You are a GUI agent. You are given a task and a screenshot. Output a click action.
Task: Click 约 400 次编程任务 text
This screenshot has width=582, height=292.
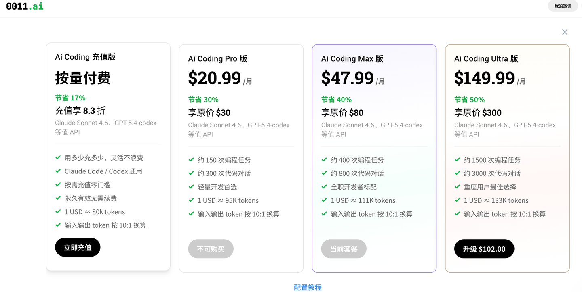357,160
